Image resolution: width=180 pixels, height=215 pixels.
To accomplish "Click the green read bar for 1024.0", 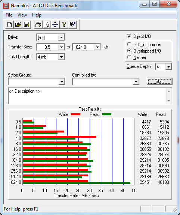I will (77, 183).
